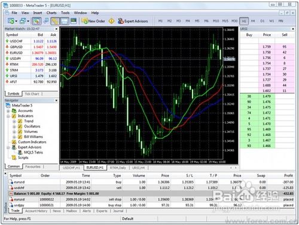Click the Custom Indicators folder icon
This screenshot has width=299, height=225.
pyautogui.click(x=14, y=142)
